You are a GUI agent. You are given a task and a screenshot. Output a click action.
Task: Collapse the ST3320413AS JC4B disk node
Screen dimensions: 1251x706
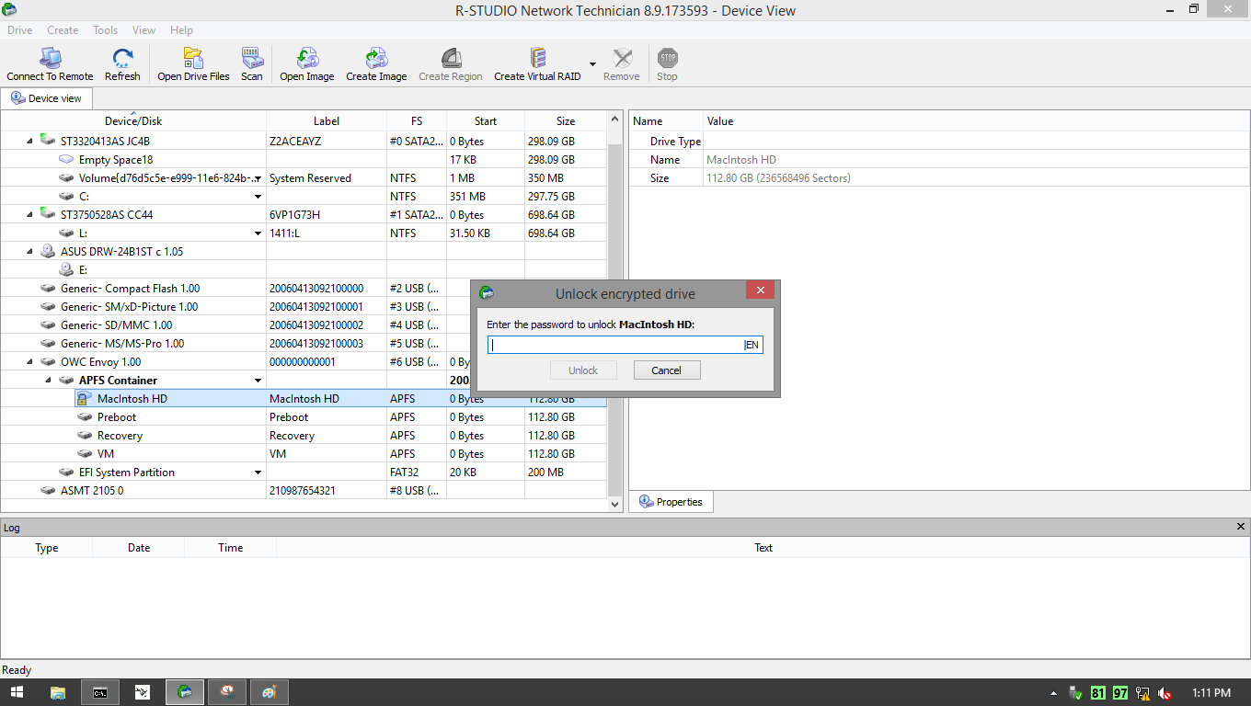click(29, 141)
